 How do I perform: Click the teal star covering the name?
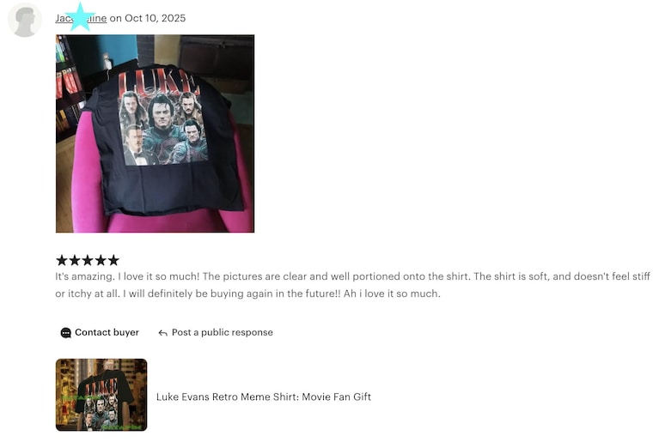(80, 17)
